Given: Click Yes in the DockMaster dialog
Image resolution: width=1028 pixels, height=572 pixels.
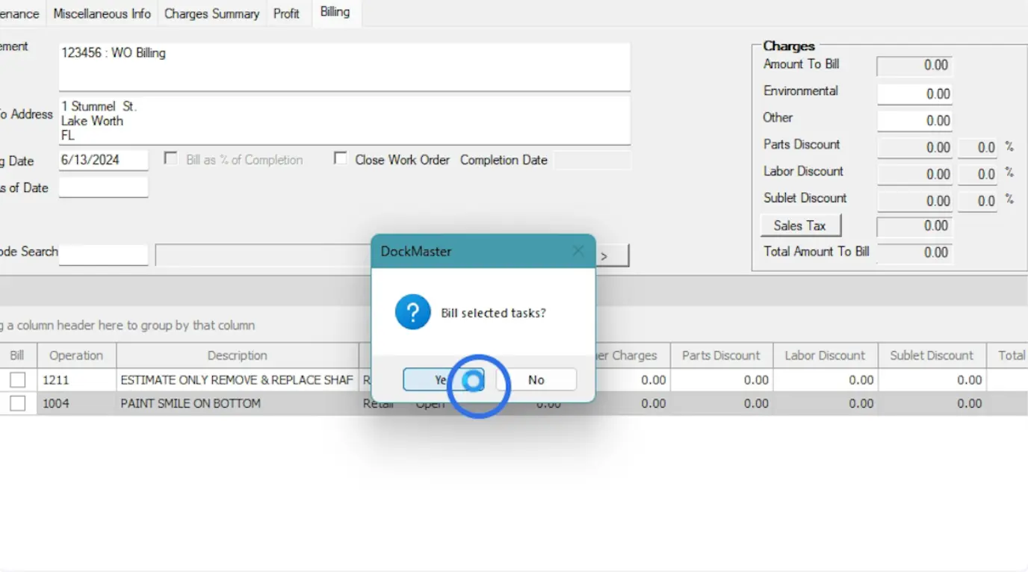Looking at the screenshot, I should (442, 379).
